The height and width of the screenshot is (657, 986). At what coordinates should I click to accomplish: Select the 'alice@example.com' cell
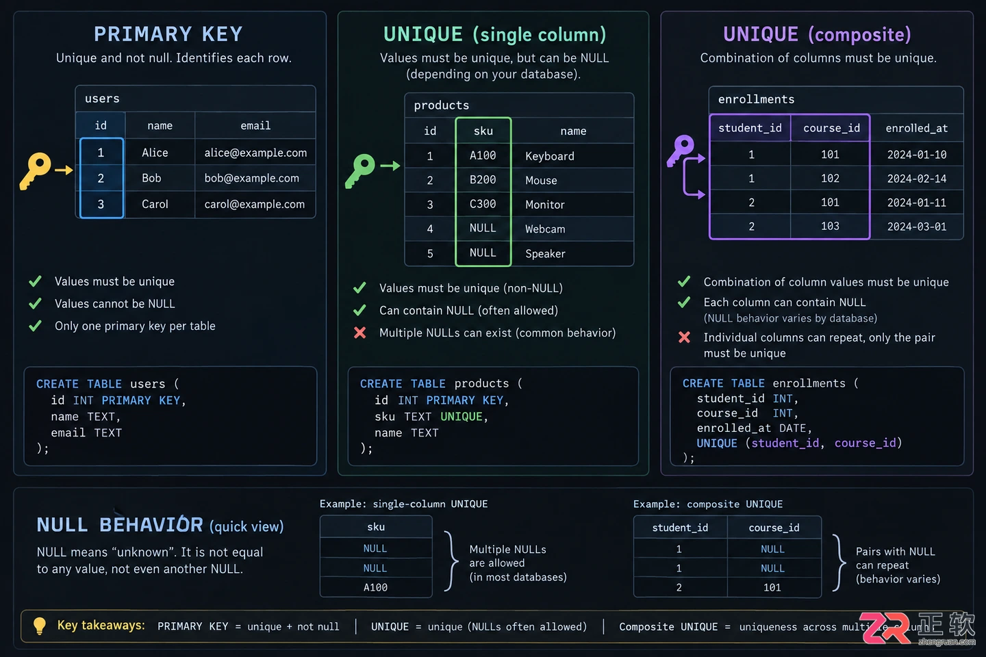click(x=255, y=153)
